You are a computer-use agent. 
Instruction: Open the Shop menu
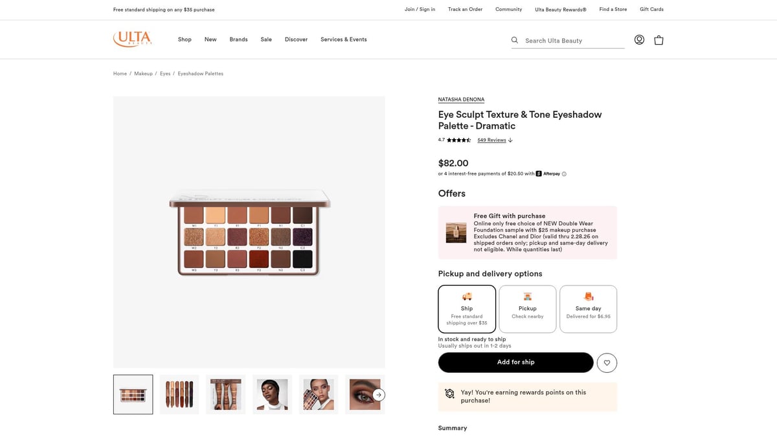tap(185, 39)
